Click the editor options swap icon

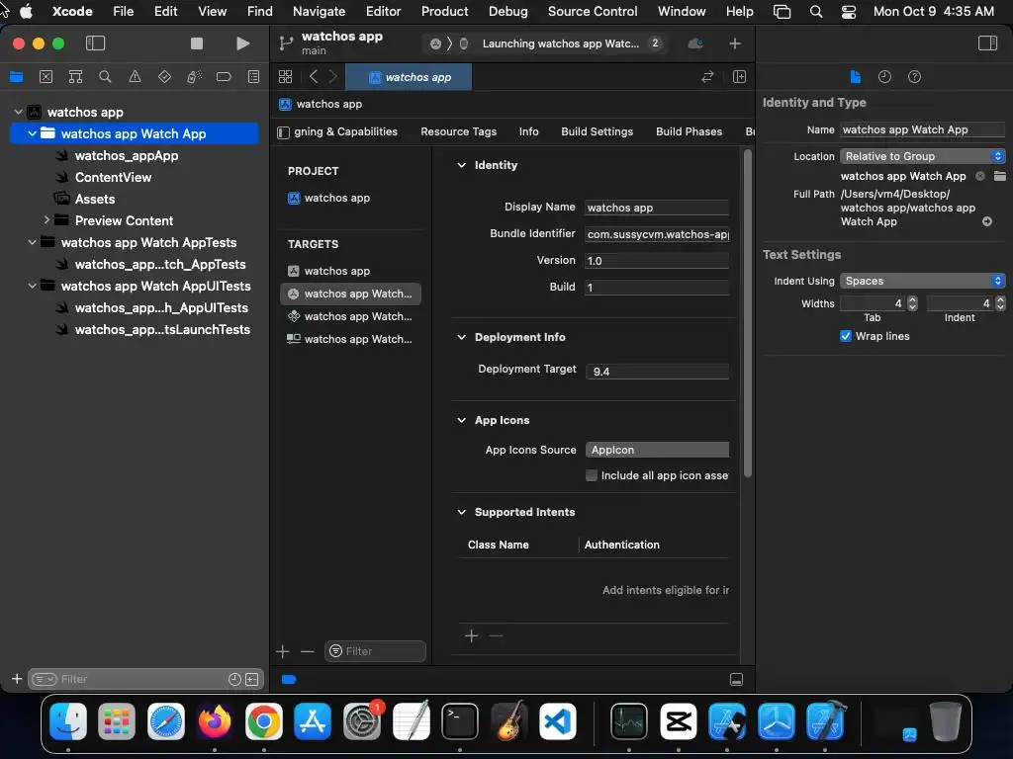(x=707, y=77)
